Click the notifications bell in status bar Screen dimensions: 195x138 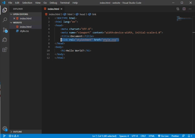pyautogui.click(x=190, y=136)
